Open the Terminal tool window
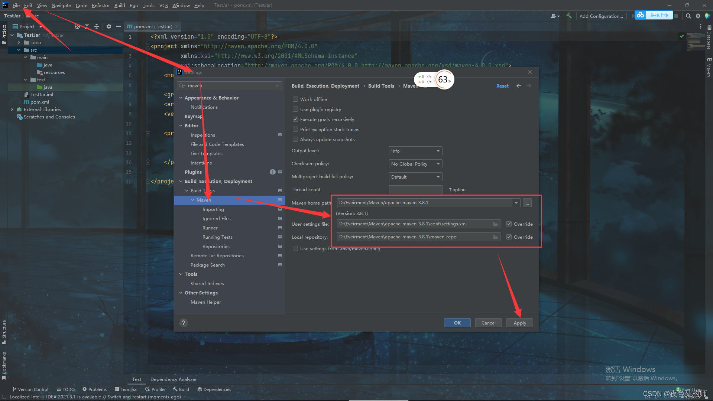Screen dimensions: 713x401 click(126, 389)
